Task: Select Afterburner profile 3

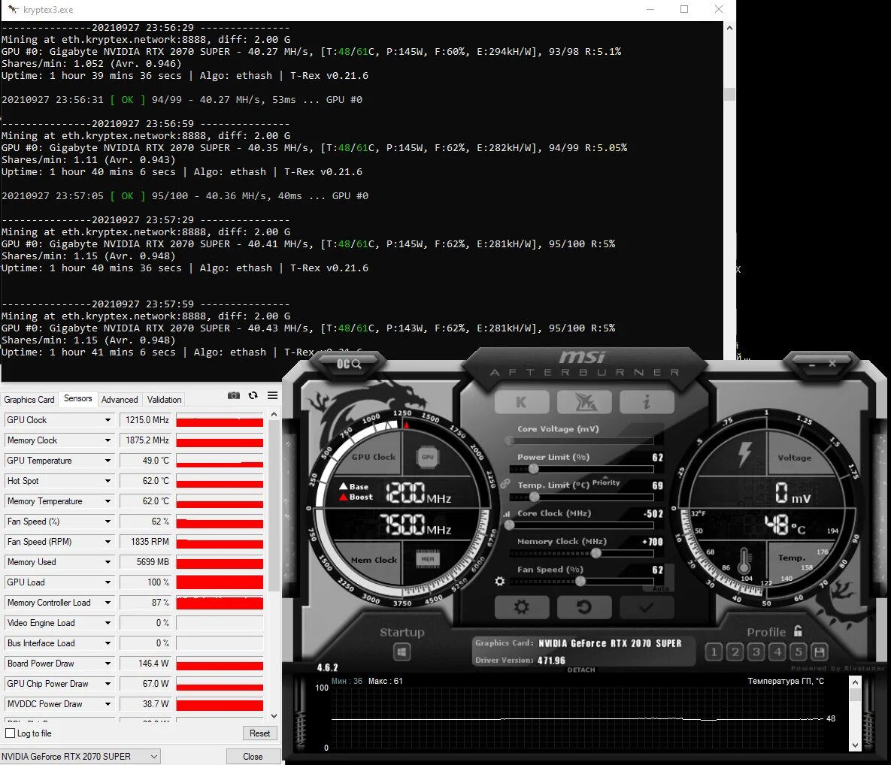Action: [756, 652]
